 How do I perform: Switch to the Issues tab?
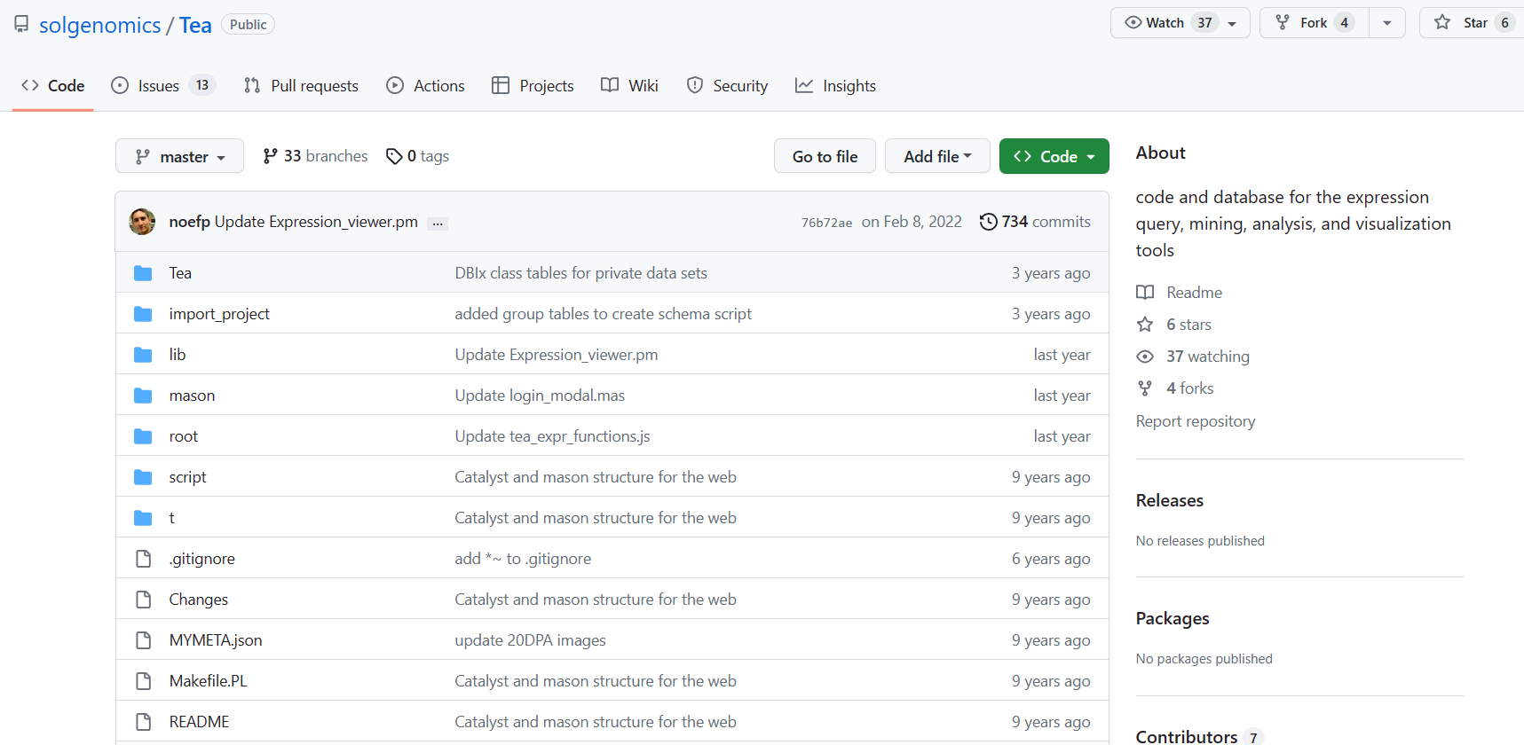[x=162, y=86]
